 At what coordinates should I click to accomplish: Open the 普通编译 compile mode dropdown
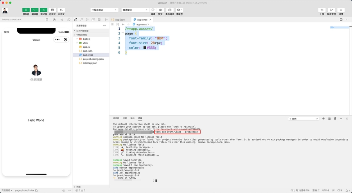135,10
